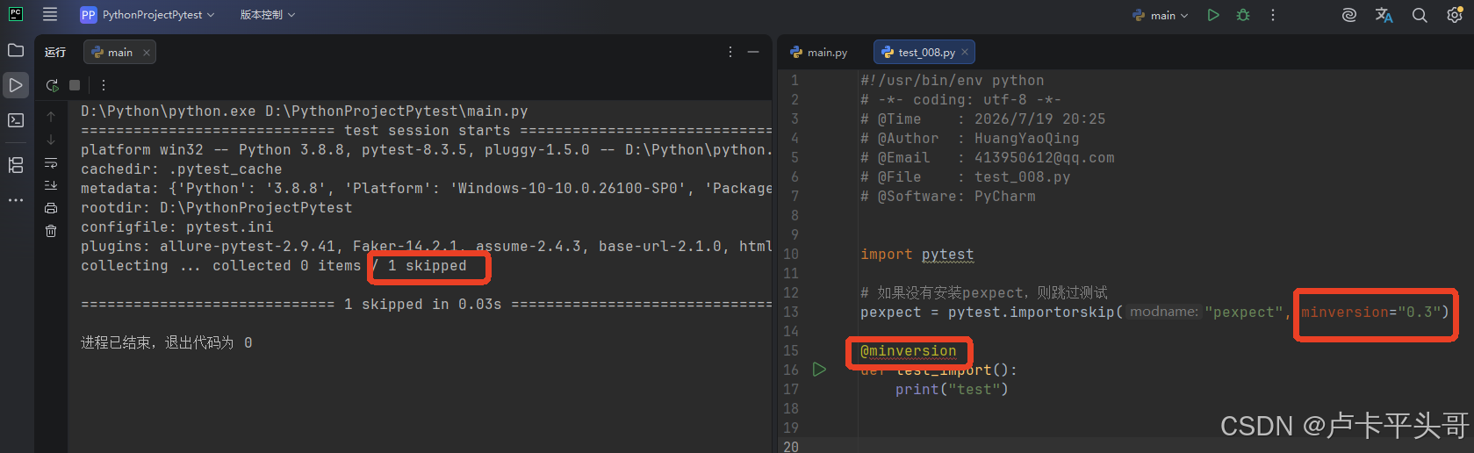Open more actions menu in top toolbar
This screenshot has height=453, width=1474.
1273,15
